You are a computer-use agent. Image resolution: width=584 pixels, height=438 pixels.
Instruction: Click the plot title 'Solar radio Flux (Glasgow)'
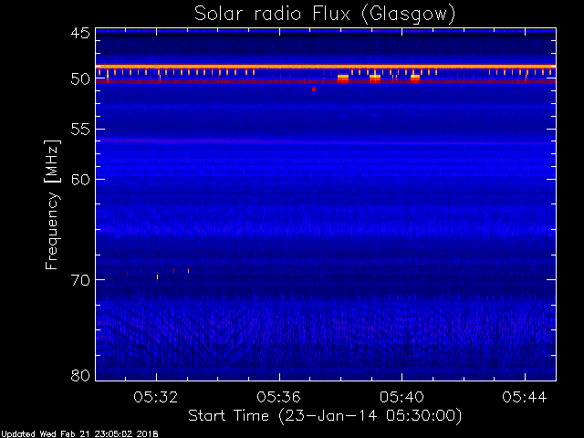click(325, 15)
